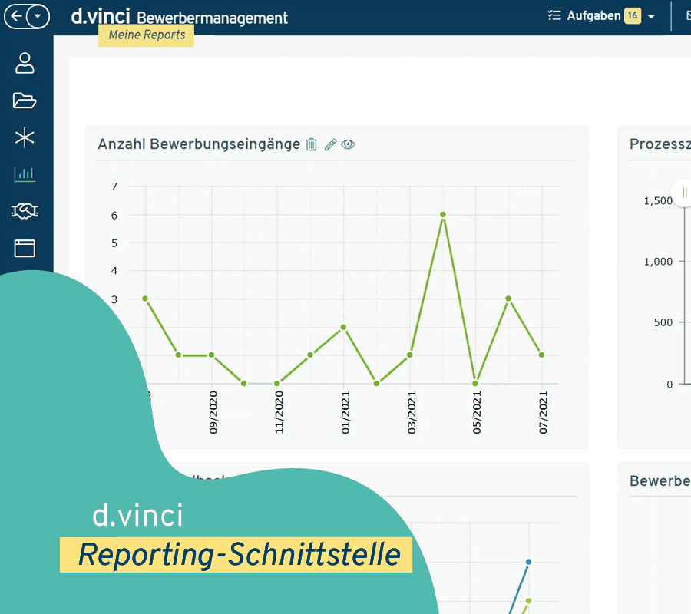This screenshot has height=614, width=691.
Task: Delete the Anzahl Bewerbungseingänge report via trash icon
Action: (312, 144)
